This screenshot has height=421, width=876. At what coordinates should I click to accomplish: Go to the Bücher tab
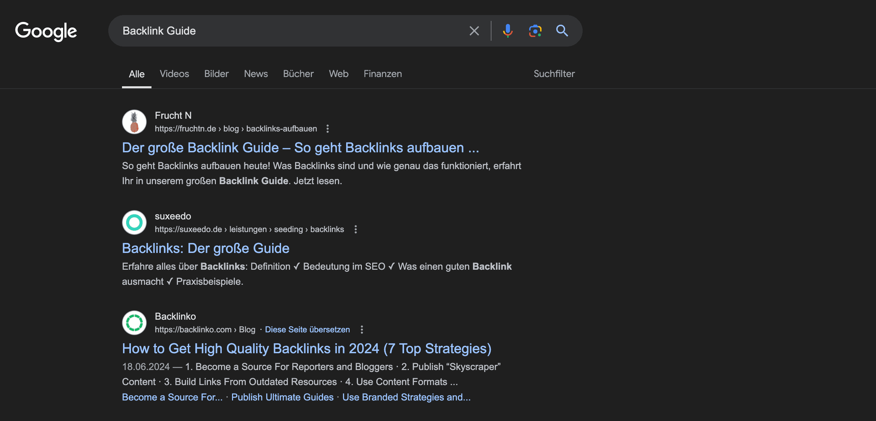299,74
